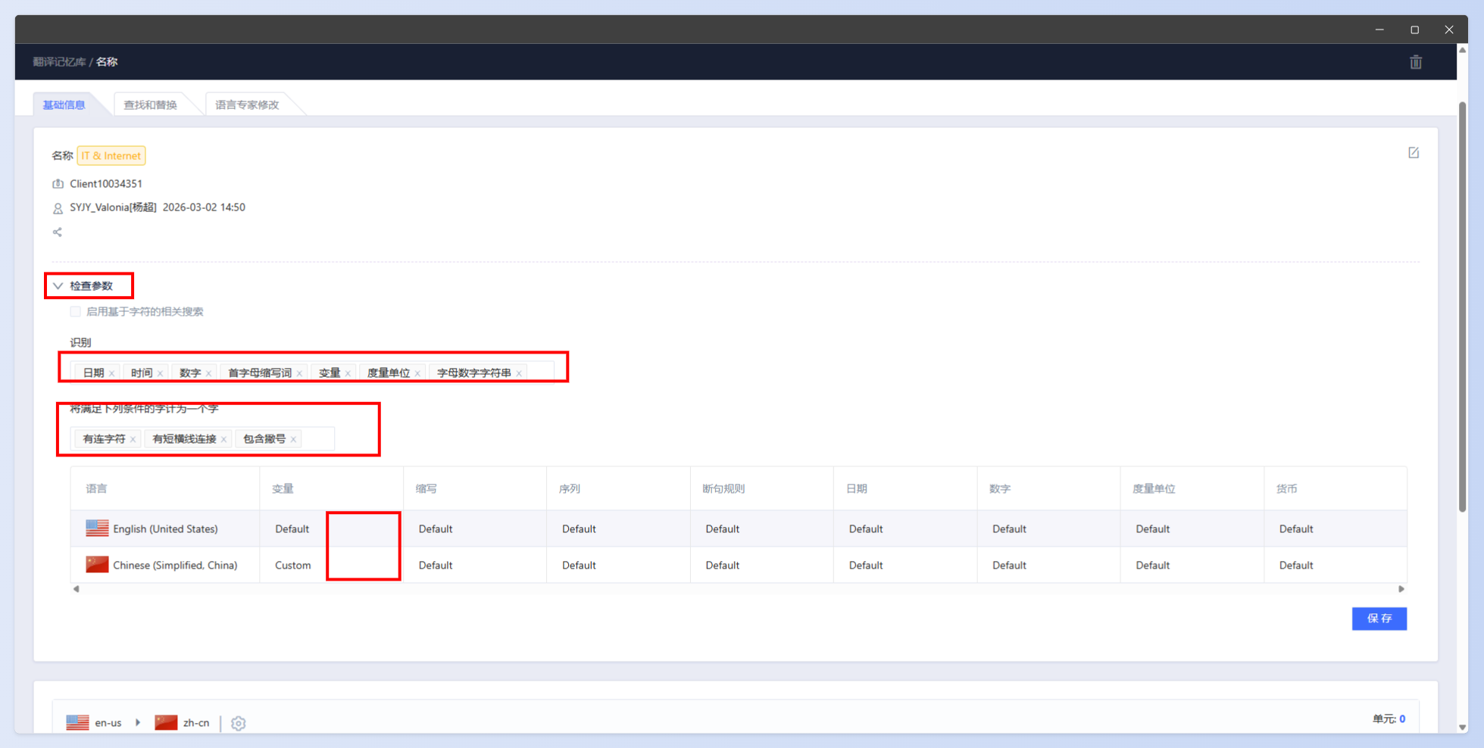Click the vertical scrollbar thumb

[x=1463, y=307]
